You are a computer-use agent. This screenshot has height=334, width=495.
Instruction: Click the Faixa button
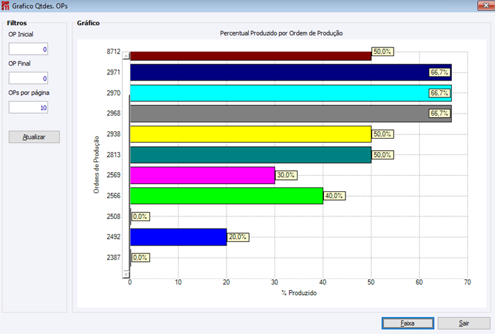408,323
